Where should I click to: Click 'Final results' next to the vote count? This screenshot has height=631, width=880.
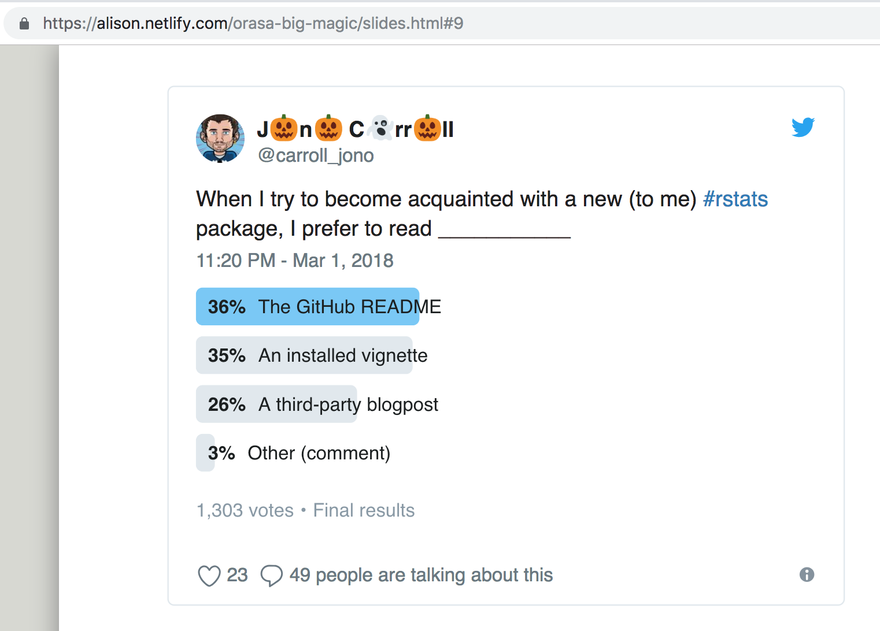point(363,510)
